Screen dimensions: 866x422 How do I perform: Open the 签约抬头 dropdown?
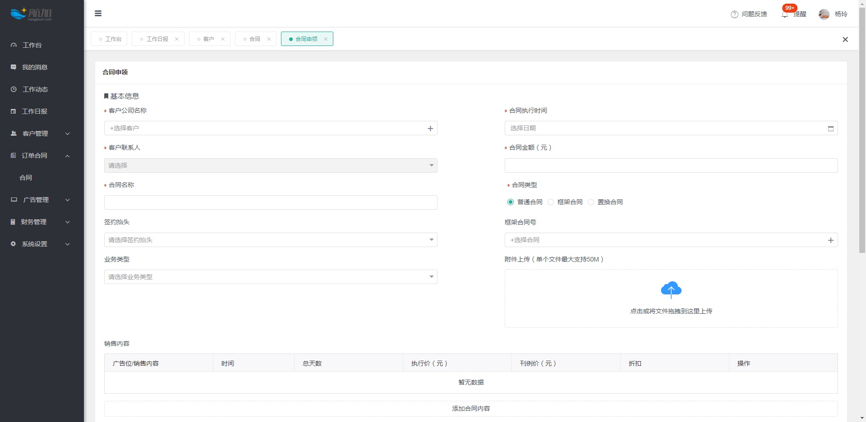click(x=271, y=240)
